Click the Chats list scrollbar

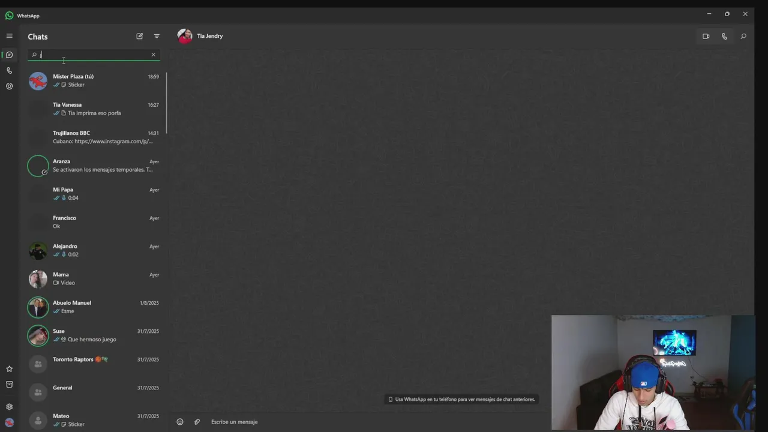pos(166,103)
